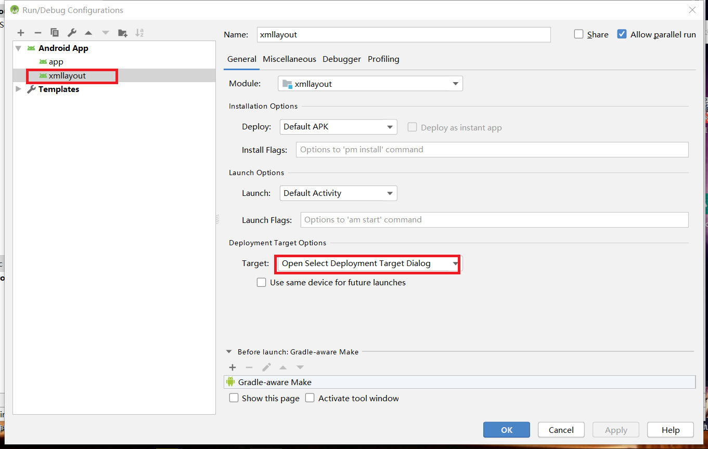
Task: Remove before-launch task minus icon
Action: coord(249,367)
